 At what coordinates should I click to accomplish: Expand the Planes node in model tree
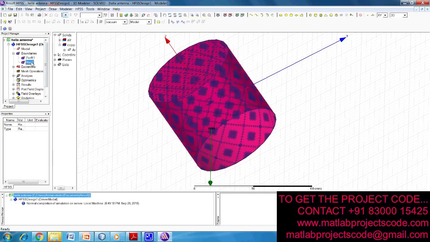coord(55,60)
